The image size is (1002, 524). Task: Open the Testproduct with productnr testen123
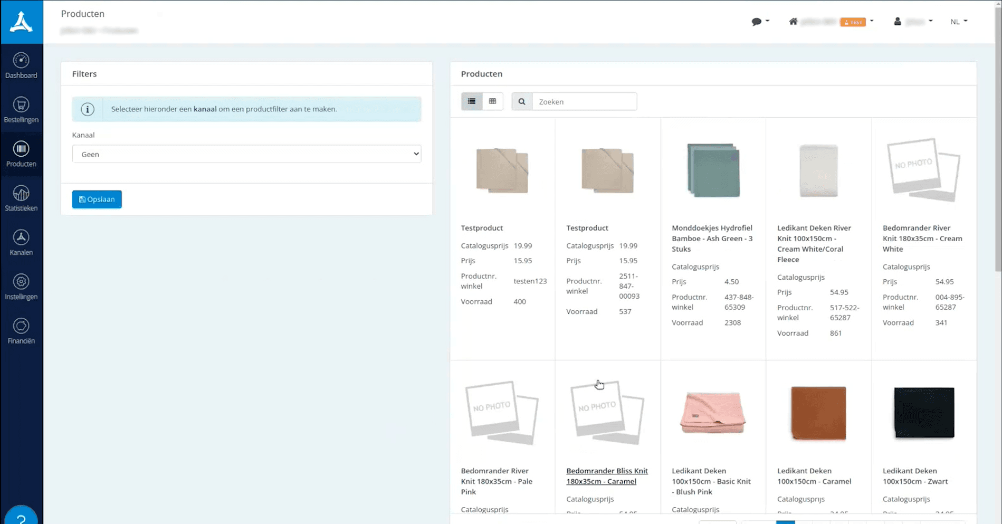(482, 228)
